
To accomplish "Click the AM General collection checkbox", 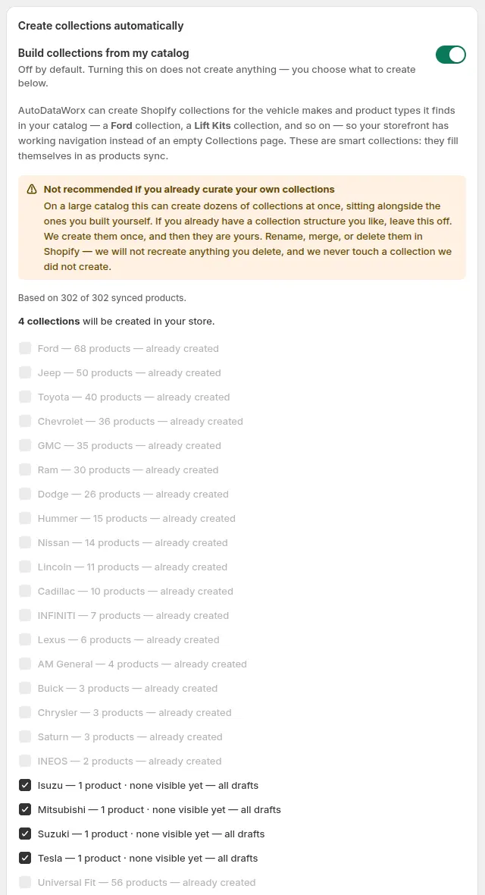I will 25,664.
